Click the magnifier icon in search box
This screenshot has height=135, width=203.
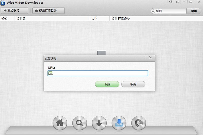pyautogui.click(x=153, y=11)
